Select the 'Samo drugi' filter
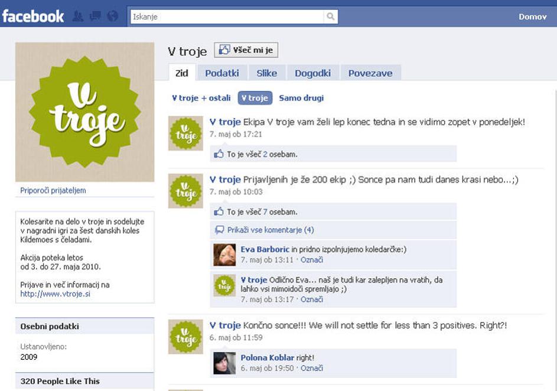This screenshot has width=557, height=391. (x=301, y=98)
